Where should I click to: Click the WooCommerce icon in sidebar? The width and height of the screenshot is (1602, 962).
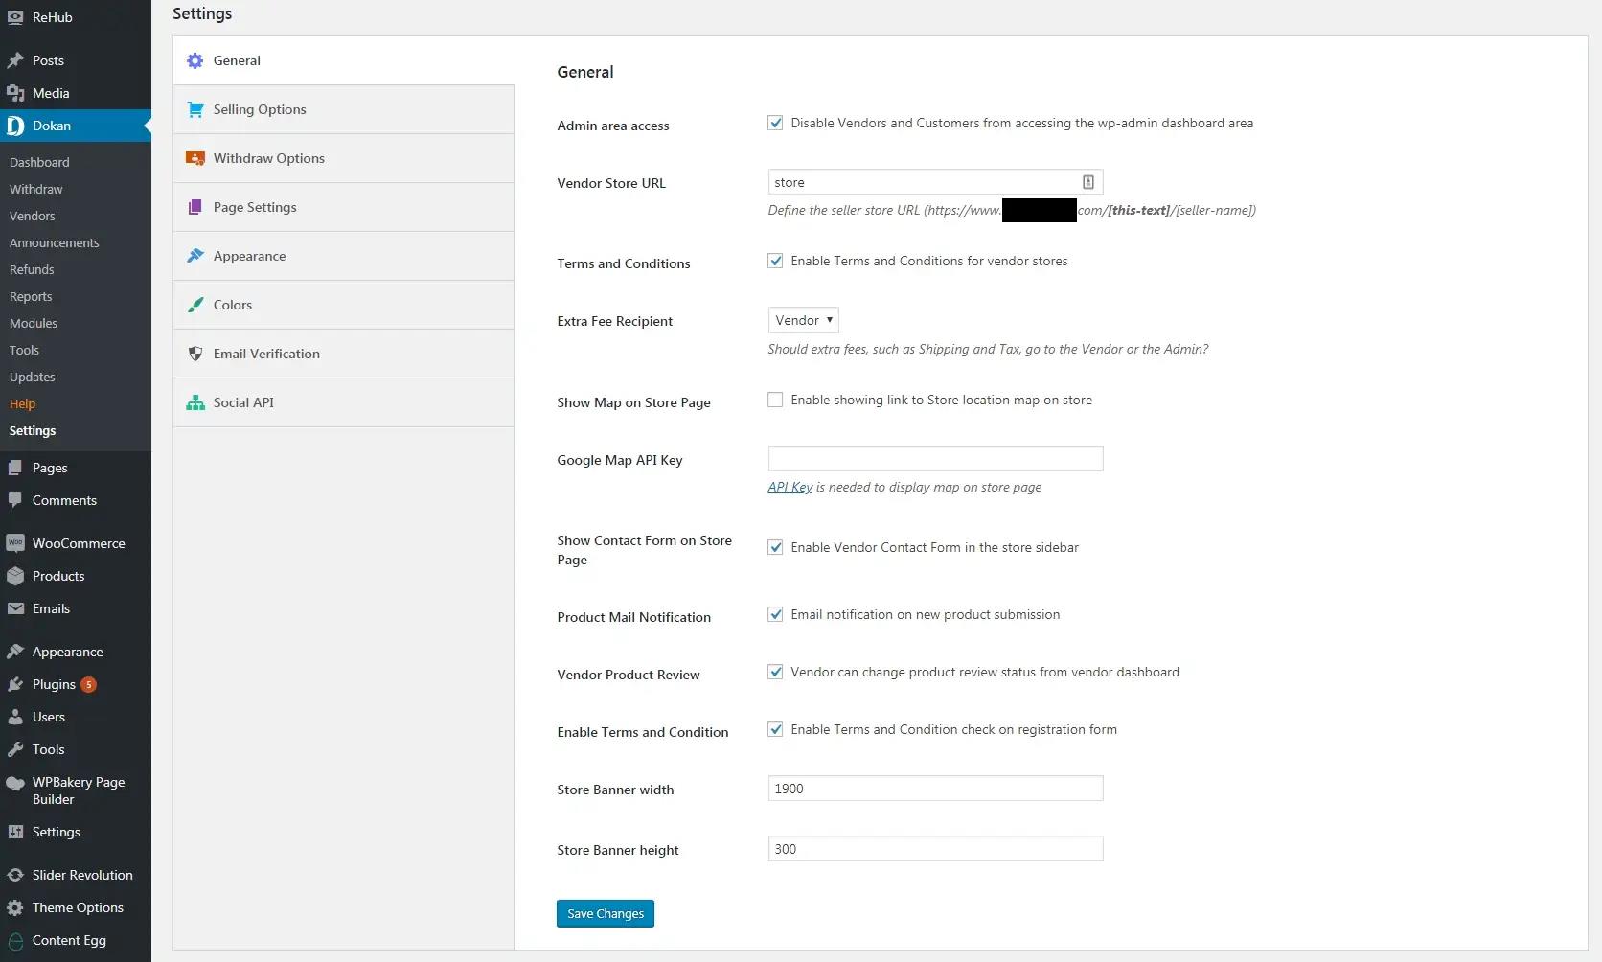[15, 543]
